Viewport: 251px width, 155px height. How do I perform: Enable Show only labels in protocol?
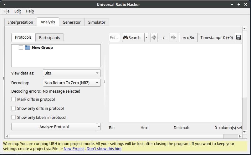coord(13,117)
